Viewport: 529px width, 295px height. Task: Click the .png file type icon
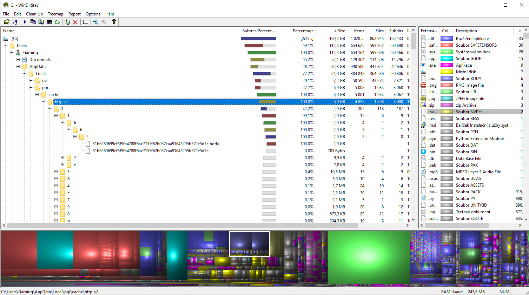coord(423,85)
